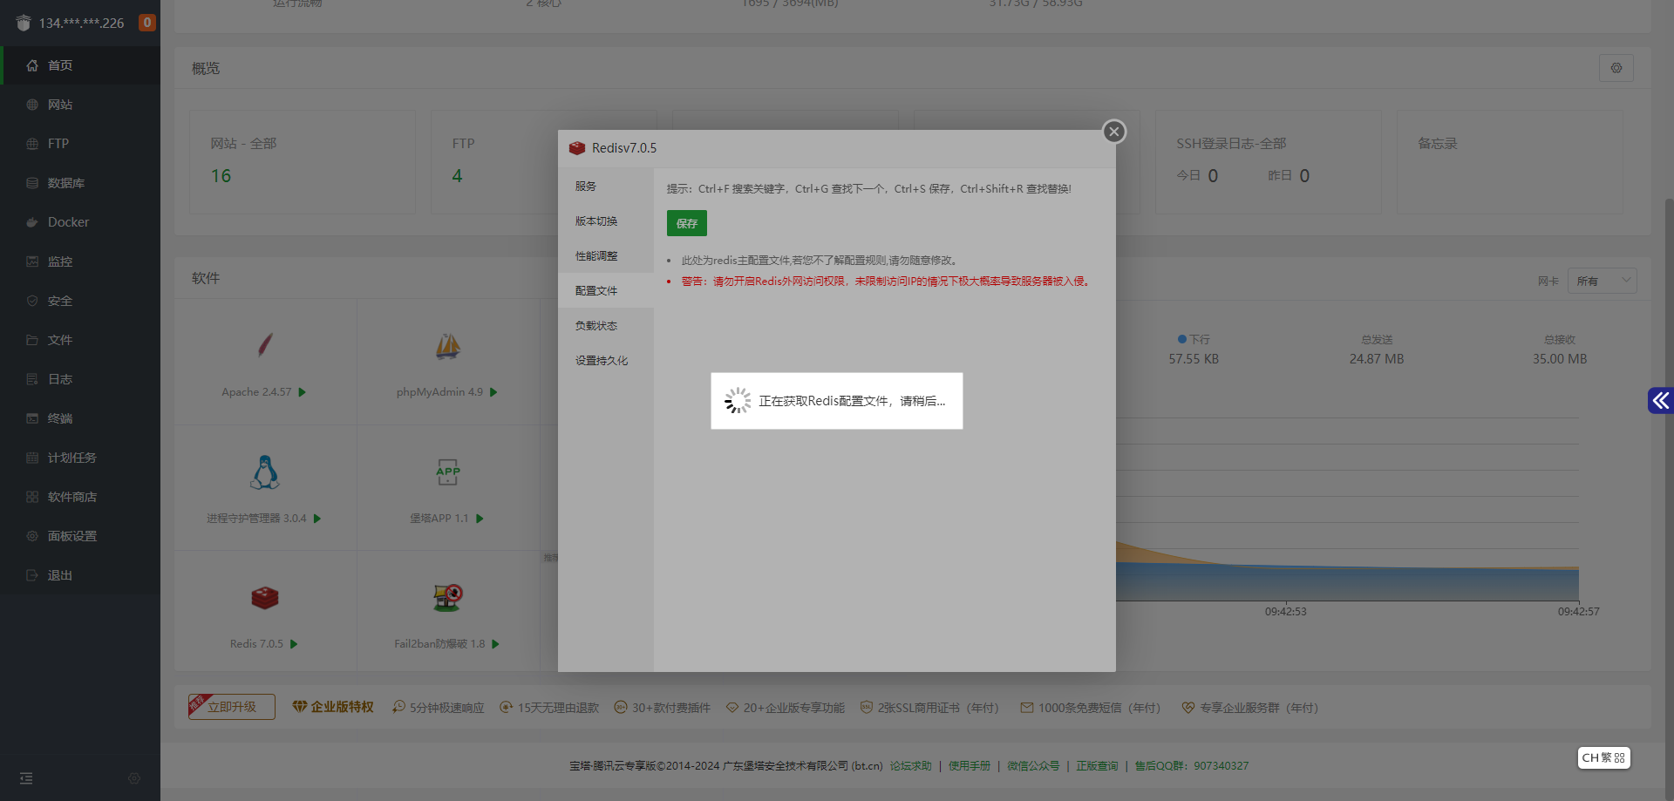Open FTP in the sidebar
The image size is (1674, 801).
[80, 144]
